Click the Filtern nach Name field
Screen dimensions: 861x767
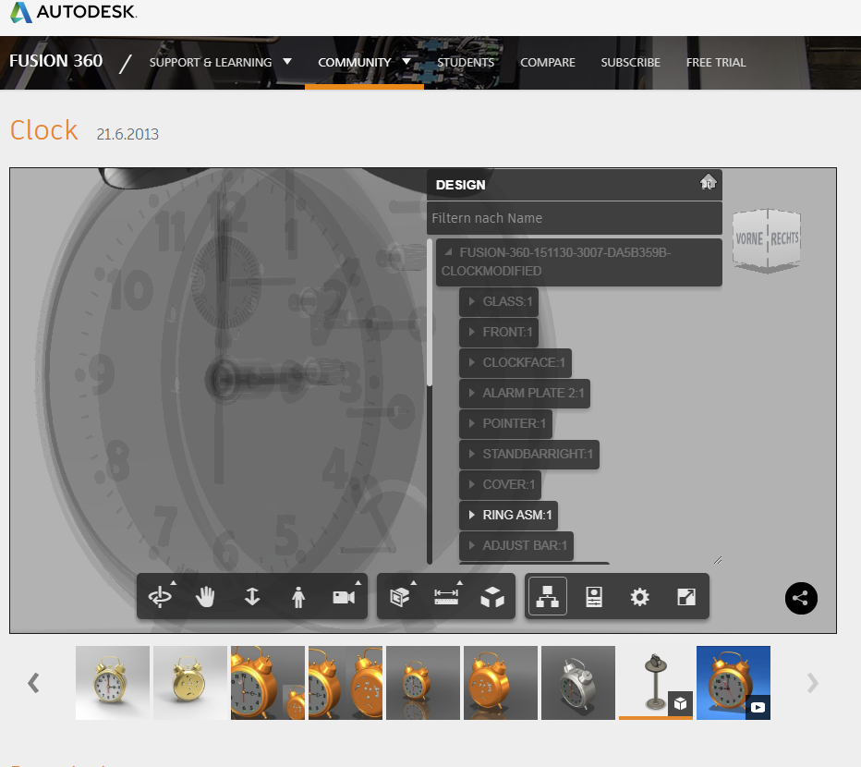[x=575, y=218]
